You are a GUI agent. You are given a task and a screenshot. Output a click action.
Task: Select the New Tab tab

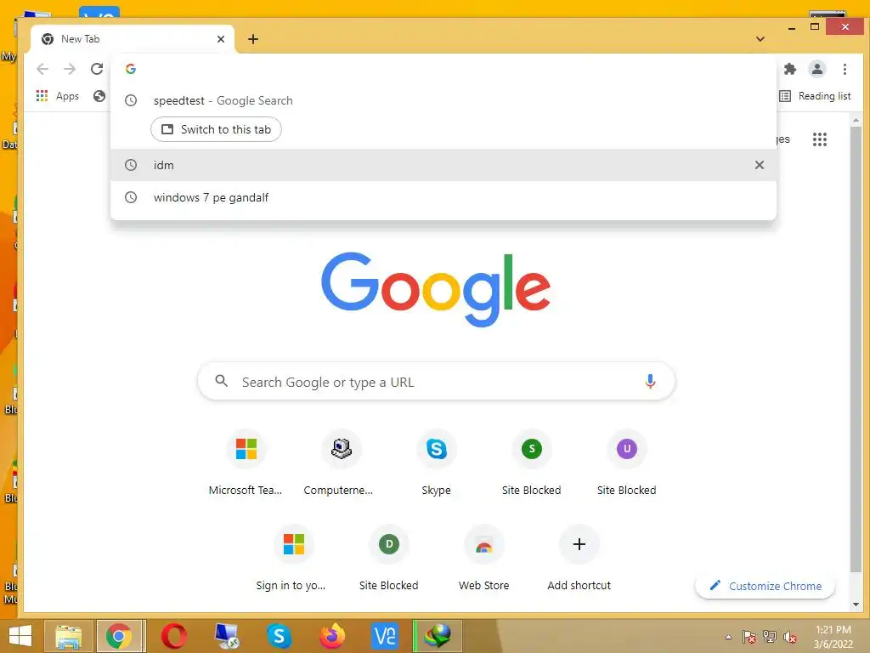pos(133,39)
